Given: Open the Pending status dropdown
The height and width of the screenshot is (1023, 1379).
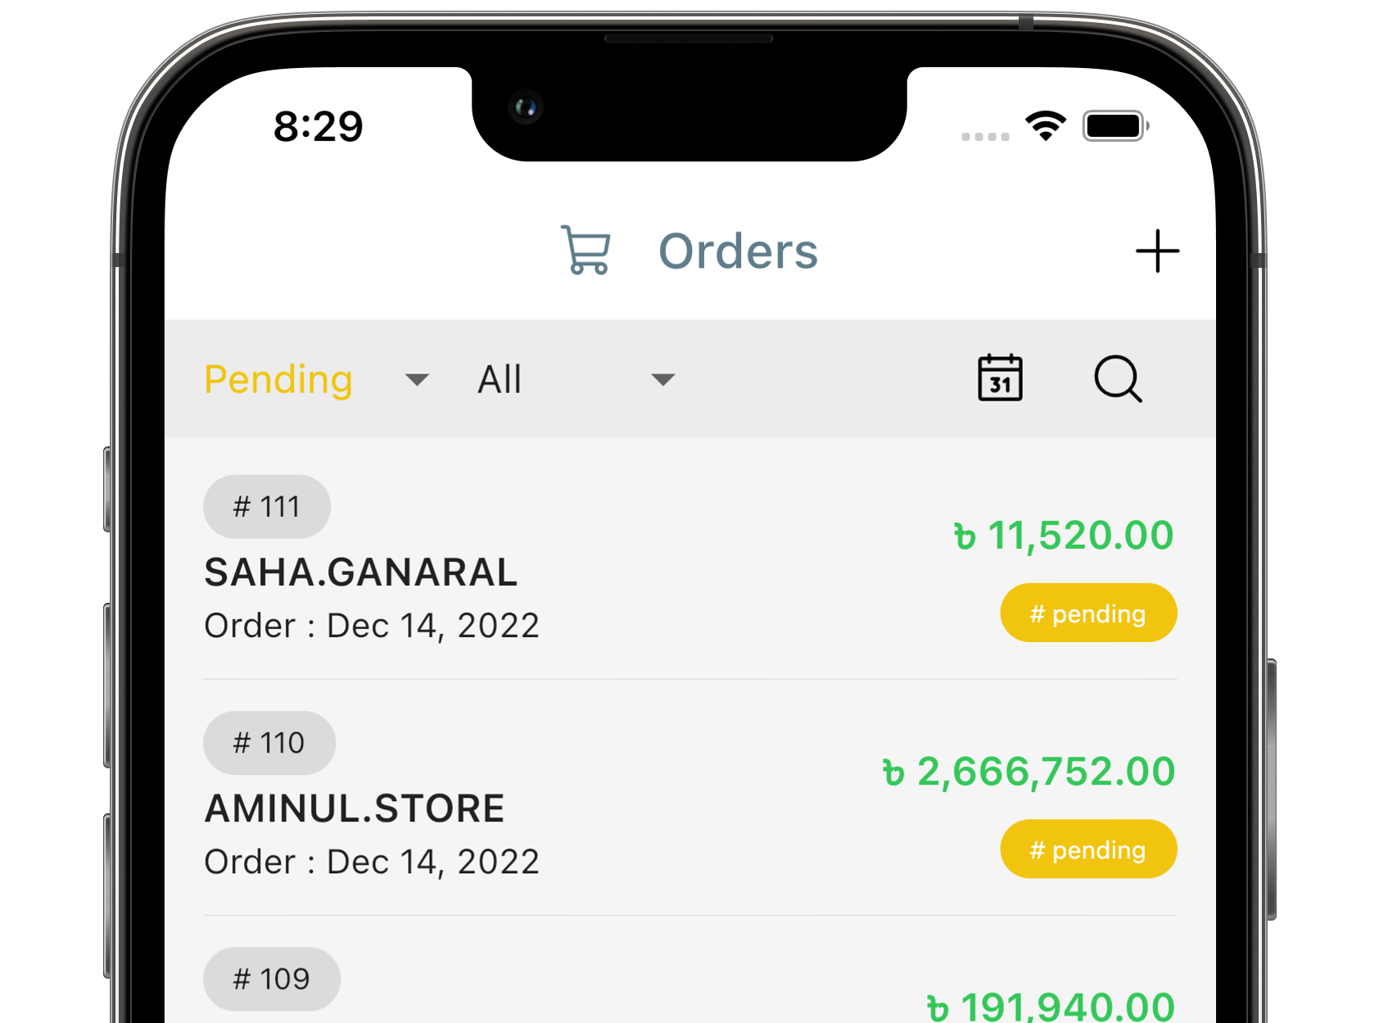Looking at the screenshot, I should point(278,379).
